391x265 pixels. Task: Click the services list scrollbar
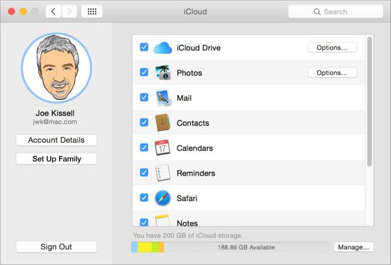coord(369,101)
